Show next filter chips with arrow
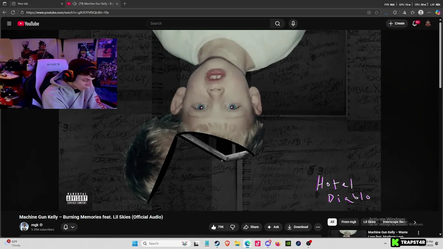This screenshot has height=249, width=443. 415,222
